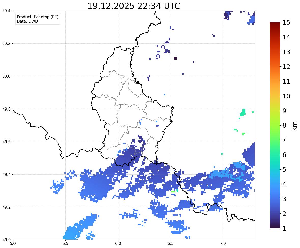Click the latitude tick label '50.0'
The image size is (300, 248).
tap(6, 76)
